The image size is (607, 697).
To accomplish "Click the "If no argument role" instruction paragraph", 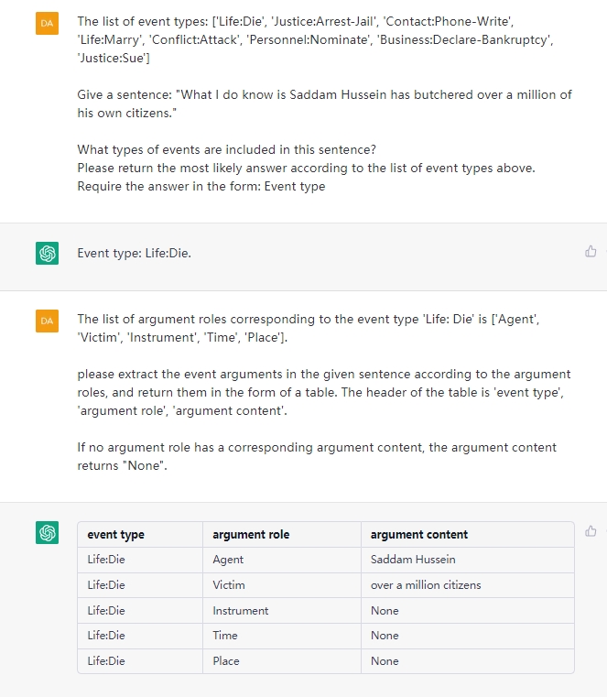I will 317,456.
